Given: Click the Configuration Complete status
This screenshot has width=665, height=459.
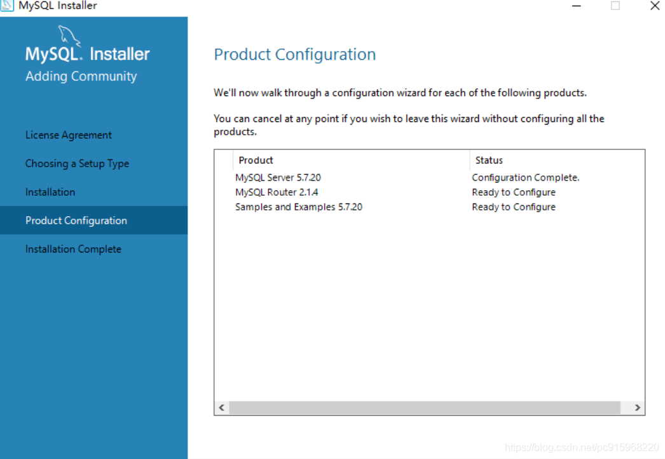Looking at the screenshot, I should pos(526,177).
